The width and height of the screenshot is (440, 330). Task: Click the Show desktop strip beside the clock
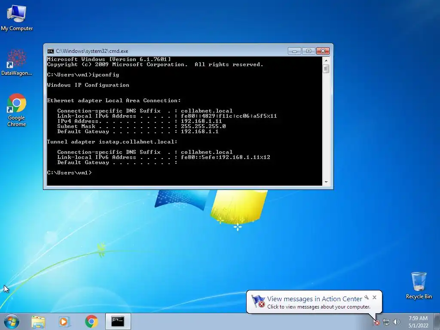437,321
